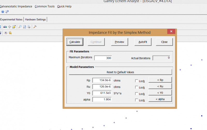Click the Y0 value field
The height and width of the screenshot is (130, 207).
point(102,93)
